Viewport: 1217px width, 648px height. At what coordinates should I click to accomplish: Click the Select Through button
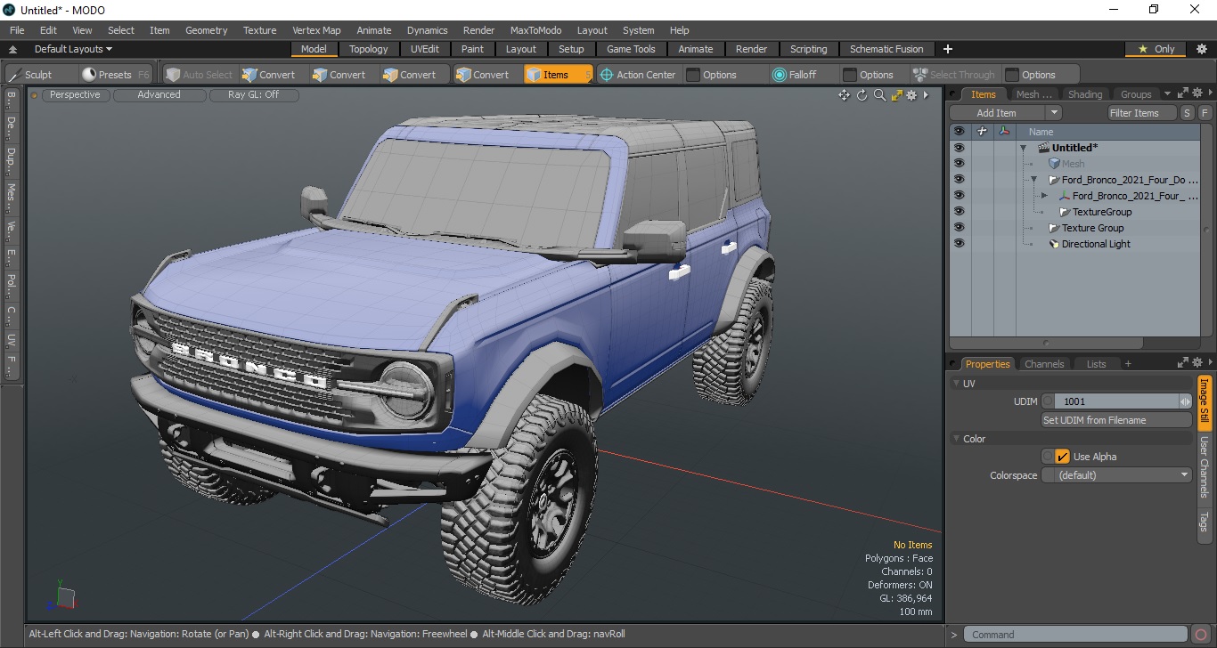click(x=953, y=75)
